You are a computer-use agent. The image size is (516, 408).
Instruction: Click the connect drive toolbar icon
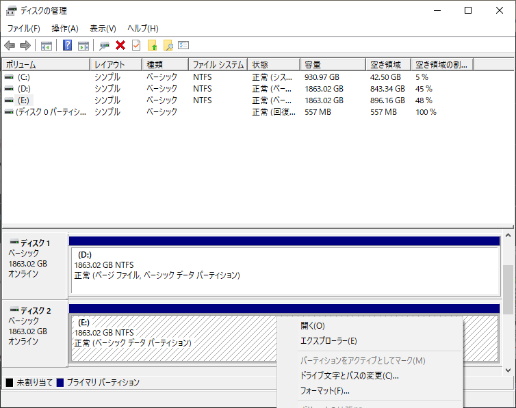104,46
